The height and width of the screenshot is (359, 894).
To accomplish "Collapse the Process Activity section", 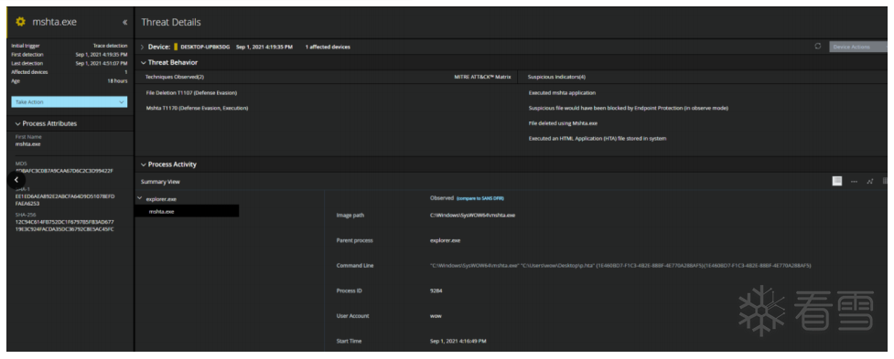I will click(x=143, y=164).
